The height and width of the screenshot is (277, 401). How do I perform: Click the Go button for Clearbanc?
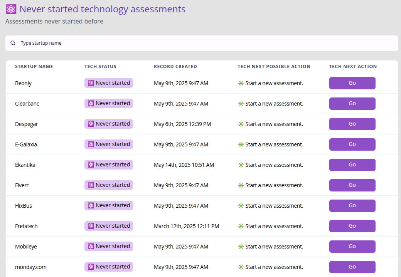point(352,104)
